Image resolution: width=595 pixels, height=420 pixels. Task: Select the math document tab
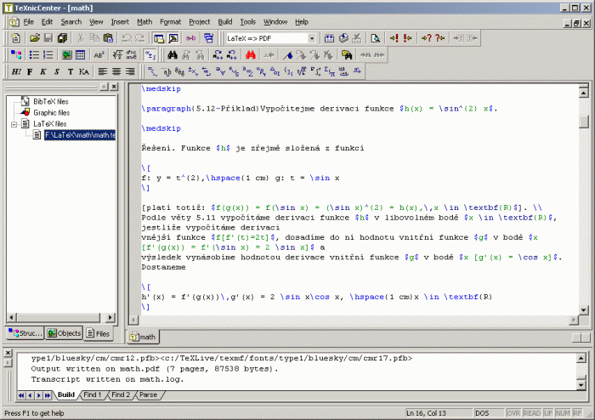143,337
